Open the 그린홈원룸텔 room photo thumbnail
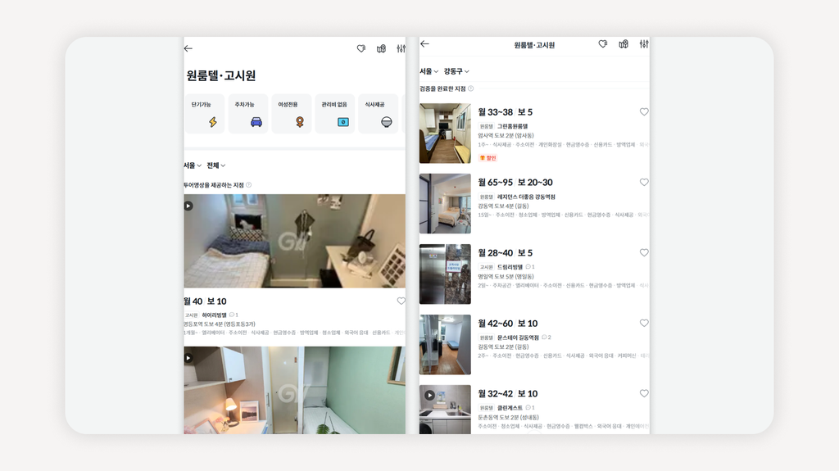 pos(445,134)
